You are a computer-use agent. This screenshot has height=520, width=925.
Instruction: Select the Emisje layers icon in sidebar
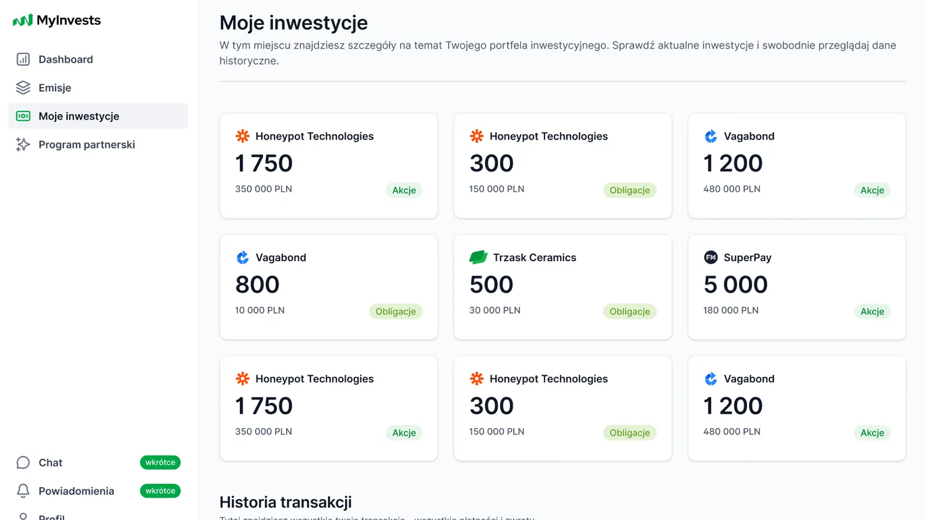point(22,87)
